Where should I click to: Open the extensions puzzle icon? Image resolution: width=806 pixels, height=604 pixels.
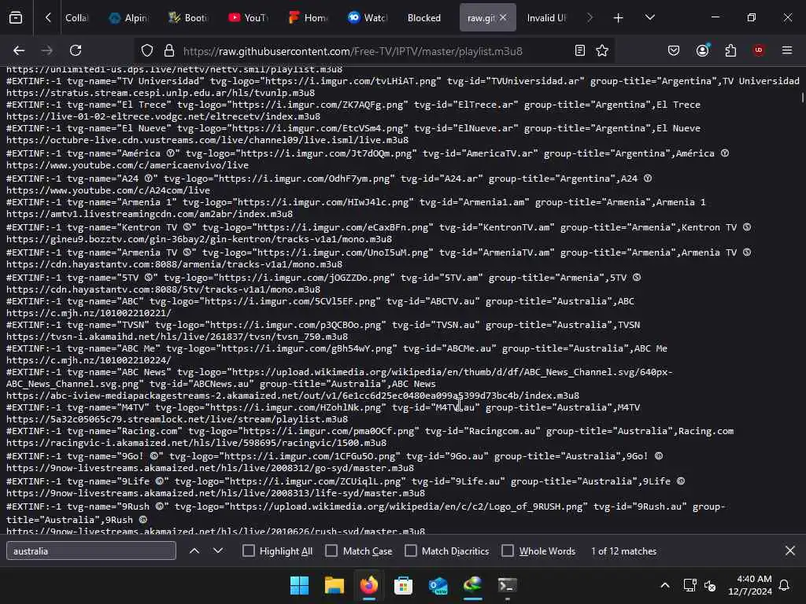(x=730, y=51)
